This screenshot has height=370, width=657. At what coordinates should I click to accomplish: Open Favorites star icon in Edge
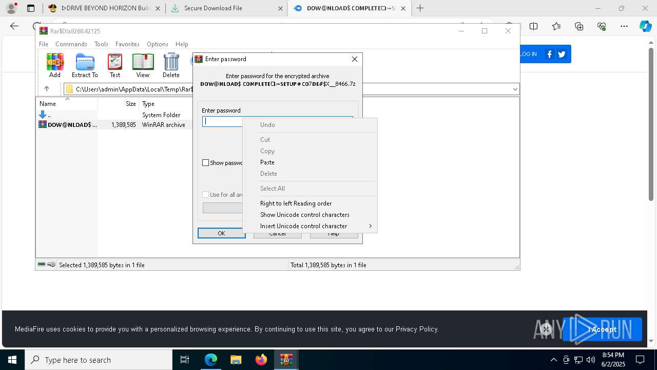point(556,26)
